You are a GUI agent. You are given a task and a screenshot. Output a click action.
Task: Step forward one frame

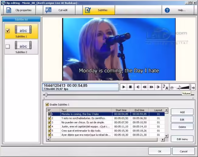tap(158, 87)
